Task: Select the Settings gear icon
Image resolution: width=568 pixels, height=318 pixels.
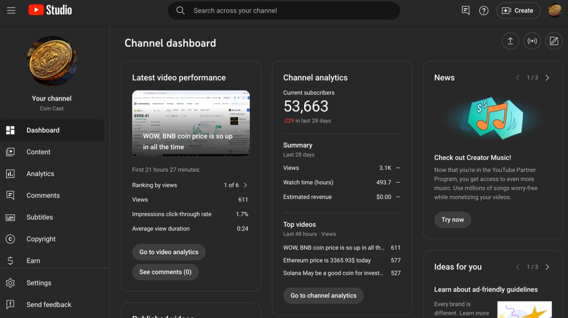Action: point(11,283)
